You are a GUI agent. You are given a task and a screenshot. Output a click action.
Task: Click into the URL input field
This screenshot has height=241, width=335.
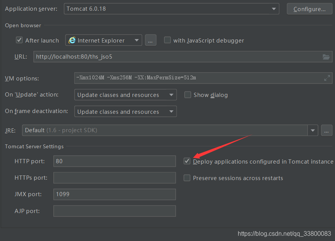(x=183, y=57)
